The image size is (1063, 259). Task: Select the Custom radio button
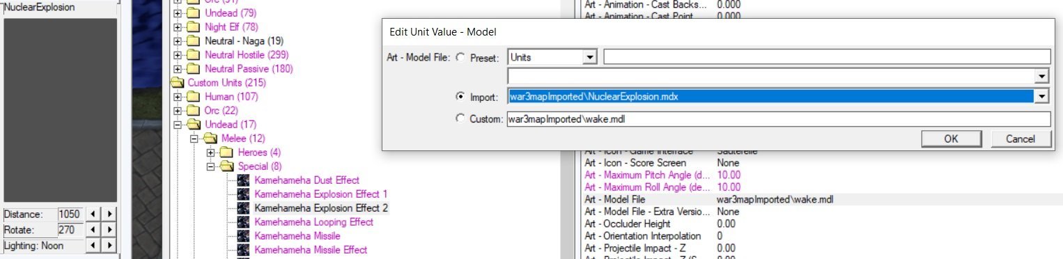point(460,118)
